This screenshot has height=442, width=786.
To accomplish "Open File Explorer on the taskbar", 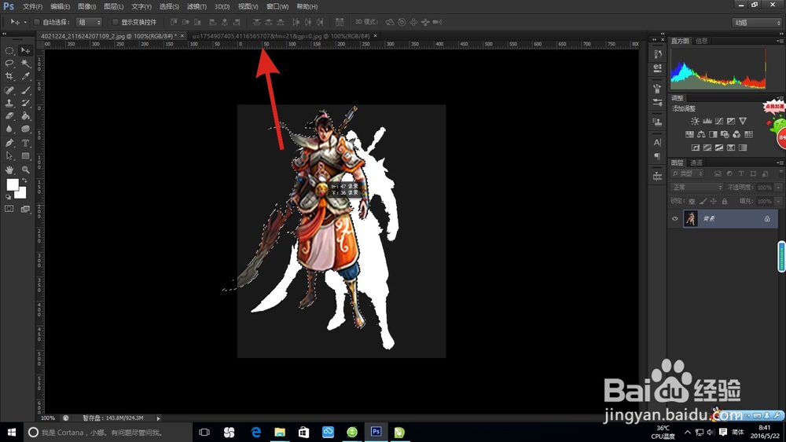I will coord(280,432).
